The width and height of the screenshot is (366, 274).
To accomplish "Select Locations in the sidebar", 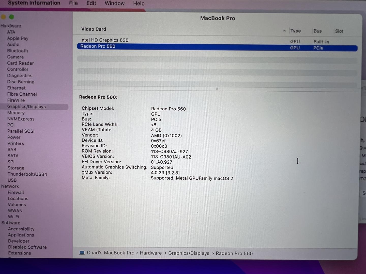I will [18, 198].
